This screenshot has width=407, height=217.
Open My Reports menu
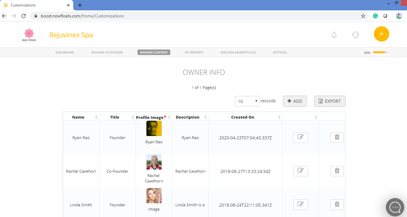click(x=194, y=52)
